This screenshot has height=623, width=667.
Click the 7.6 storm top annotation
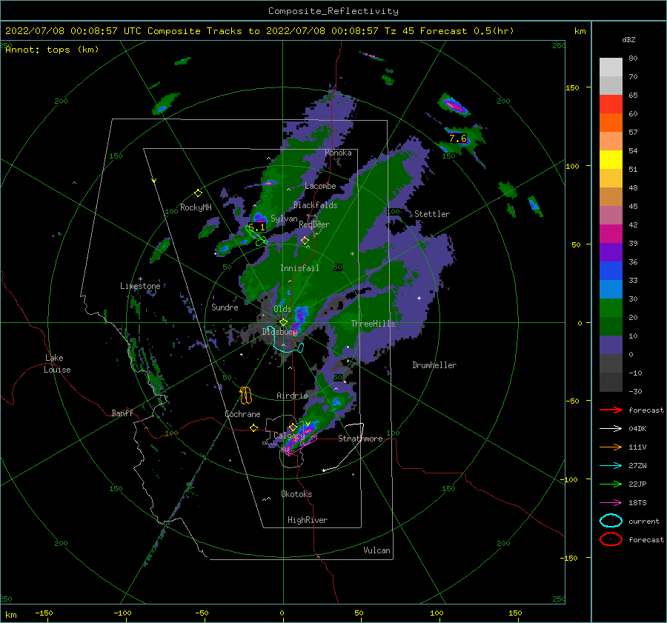click(458, 139)
